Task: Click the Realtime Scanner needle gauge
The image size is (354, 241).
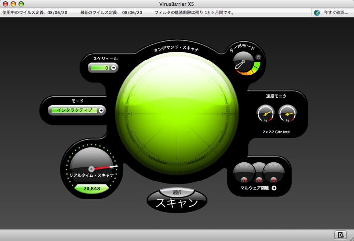Action: click(x=92, y=165)
